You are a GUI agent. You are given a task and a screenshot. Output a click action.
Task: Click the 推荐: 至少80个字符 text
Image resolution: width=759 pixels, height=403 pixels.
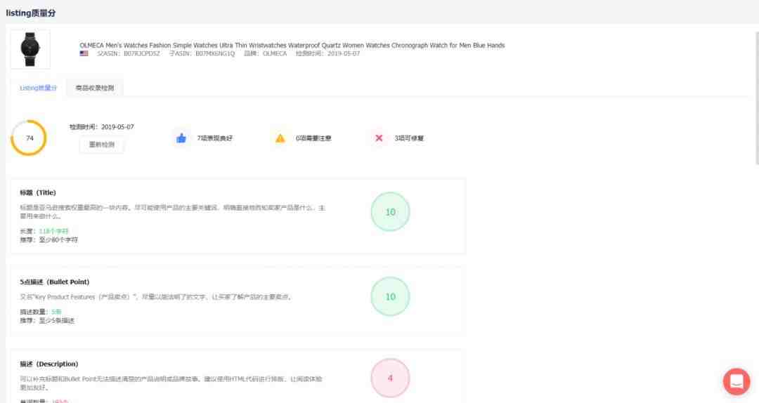pos(49,239)
